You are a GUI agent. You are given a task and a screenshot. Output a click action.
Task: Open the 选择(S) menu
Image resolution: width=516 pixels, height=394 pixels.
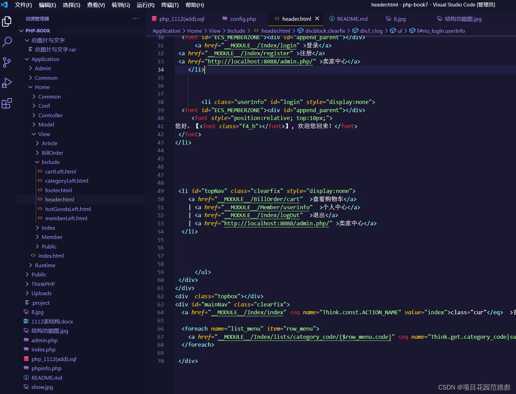71,5
